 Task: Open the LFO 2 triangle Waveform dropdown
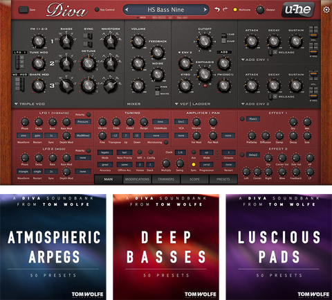coord(24,171)
